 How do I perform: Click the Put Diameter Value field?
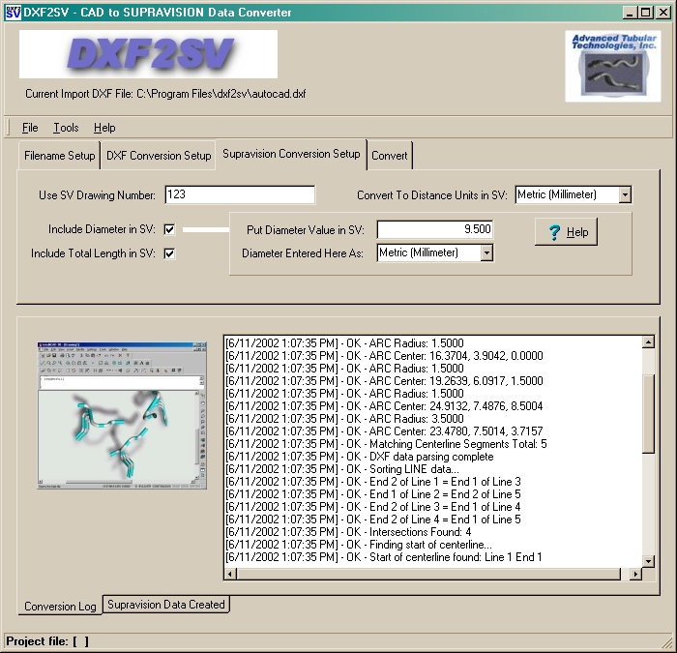[x=436, y=229]
